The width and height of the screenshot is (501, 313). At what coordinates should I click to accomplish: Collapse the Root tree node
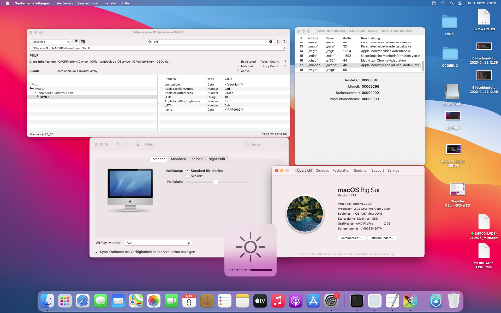pos(29,85)
